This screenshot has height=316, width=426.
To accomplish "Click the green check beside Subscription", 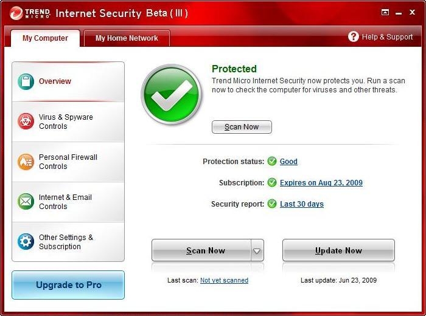I will click(x=271, y=182).
